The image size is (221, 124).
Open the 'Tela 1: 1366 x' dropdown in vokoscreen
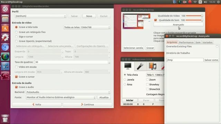(x=155, y=75)
